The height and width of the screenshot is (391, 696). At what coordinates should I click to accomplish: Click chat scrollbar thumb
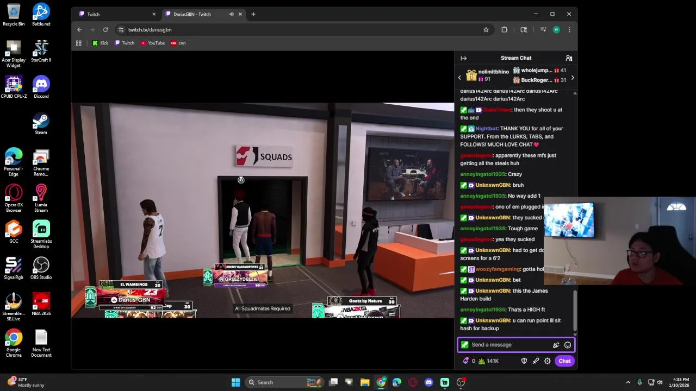575,311
